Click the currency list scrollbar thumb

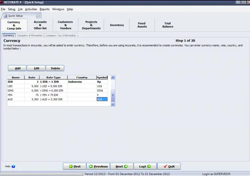tap(113, 95)
